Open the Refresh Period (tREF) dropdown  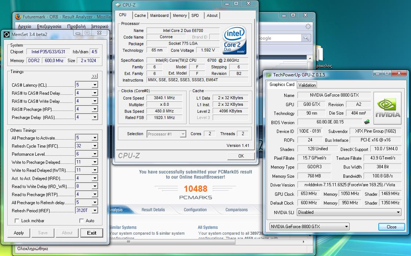coord(95,210)
